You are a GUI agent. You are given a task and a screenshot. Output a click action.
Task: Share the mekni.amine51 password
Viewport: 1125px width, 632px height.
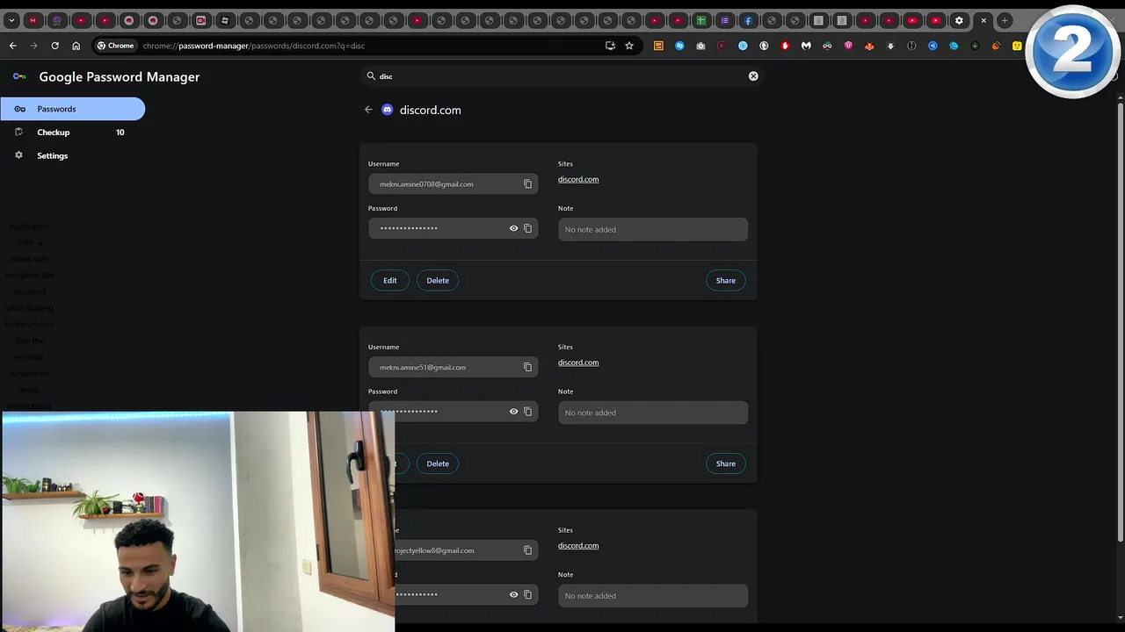pyautogui.click(x=725, y=463)
